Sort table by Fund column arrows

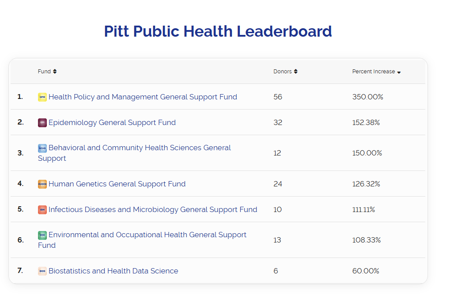pyautogui.click(x=55, y=72)
